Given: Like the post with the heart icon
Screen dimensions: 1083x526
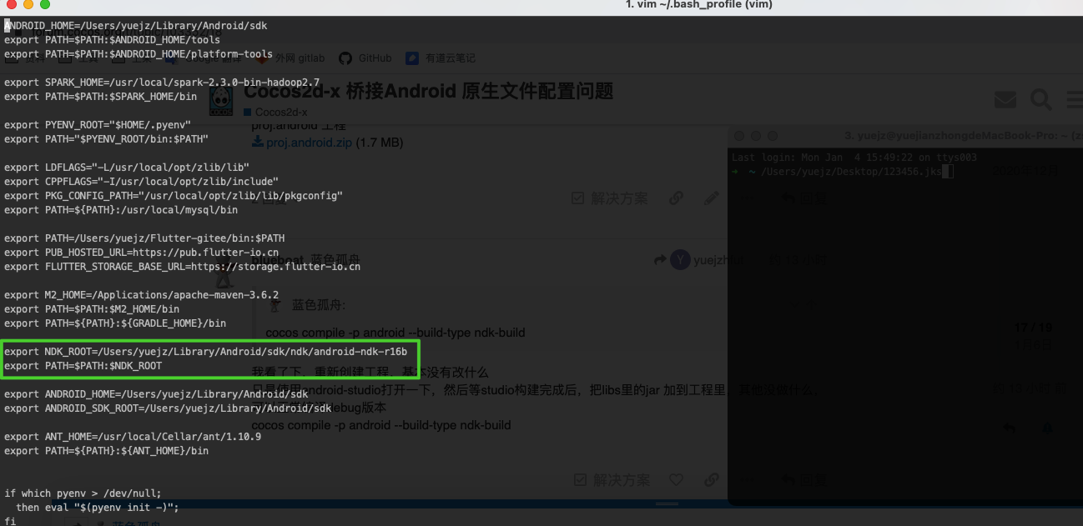Looking at the screenshot, I should [x=676, y=479].
